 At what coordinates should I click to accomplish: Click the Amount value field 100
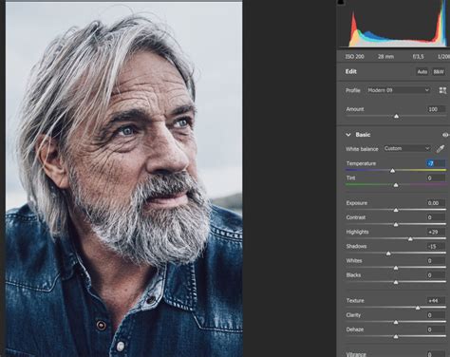pyautogui.click(x=436, y=109)
